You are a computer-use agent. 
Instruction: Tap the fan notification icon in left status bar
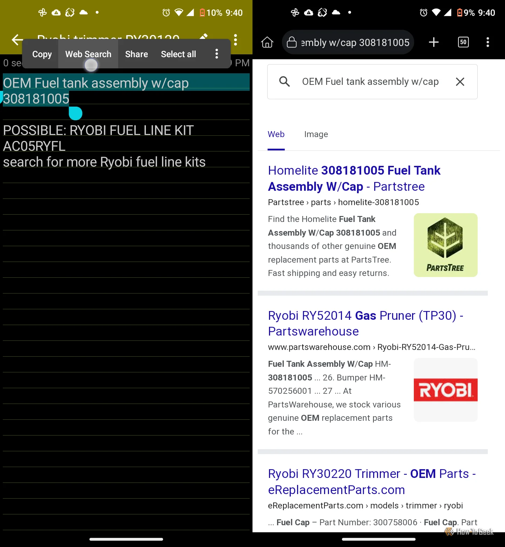click(42, 13)
